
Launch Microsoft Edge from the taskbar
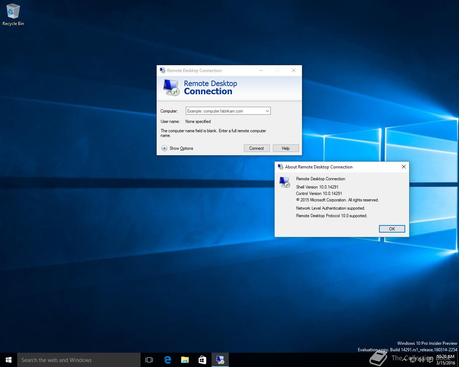pos(167,360)
